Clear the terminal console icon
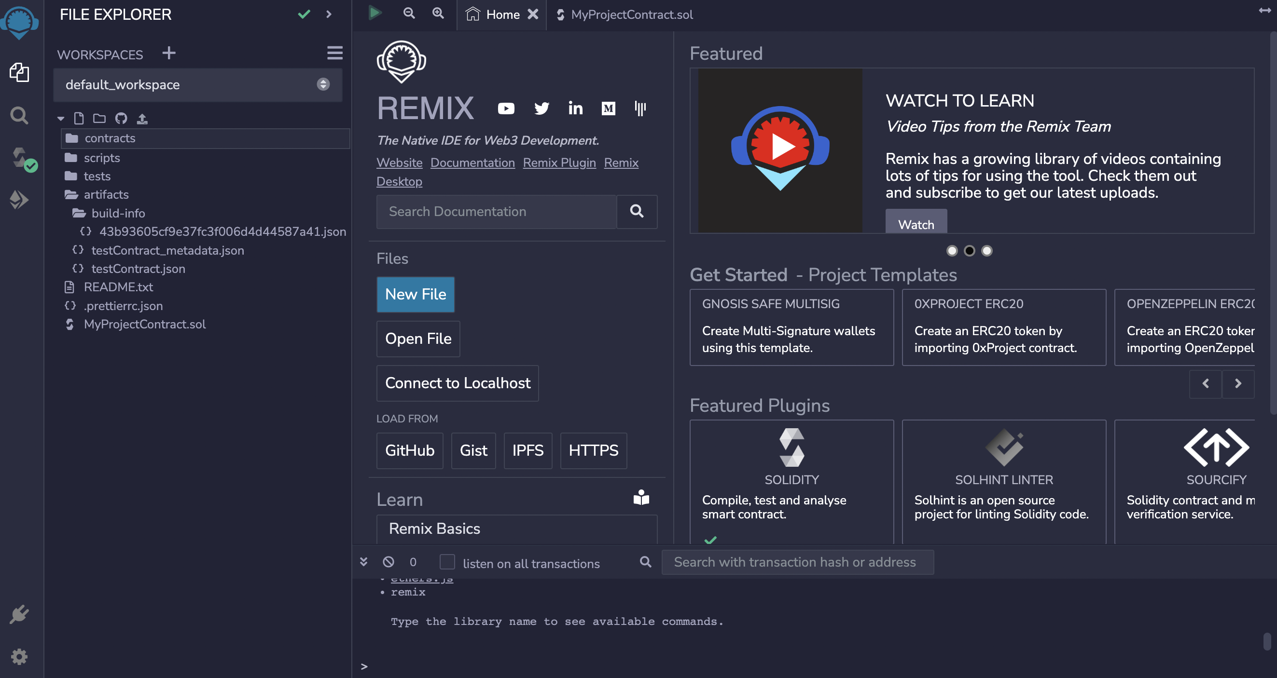The height and width of the screenshot is (678, 1277). (389, 562)
